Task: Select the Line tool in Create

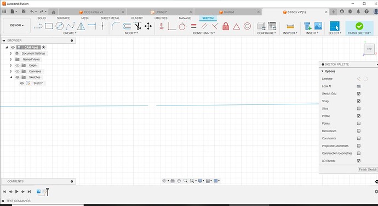Action: tap(38, 26)
